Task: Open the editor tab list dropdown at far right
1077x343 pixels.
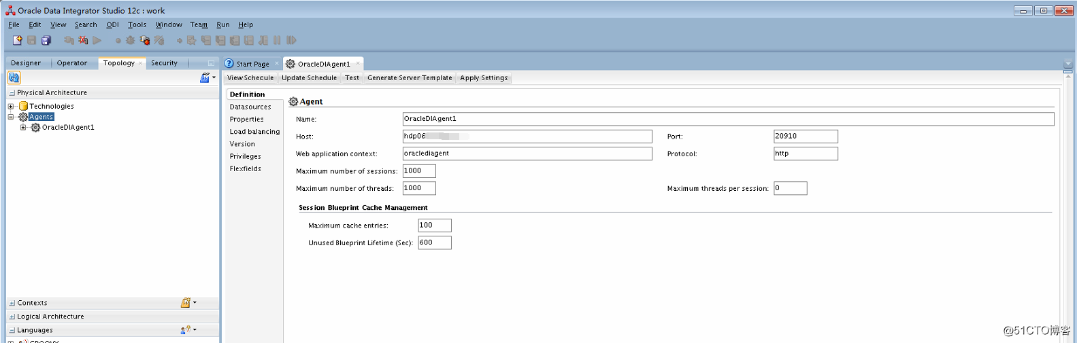Action: [1067, 64]
